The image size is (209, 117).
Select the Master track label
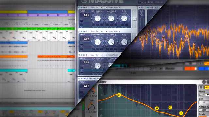coord(170,69)
